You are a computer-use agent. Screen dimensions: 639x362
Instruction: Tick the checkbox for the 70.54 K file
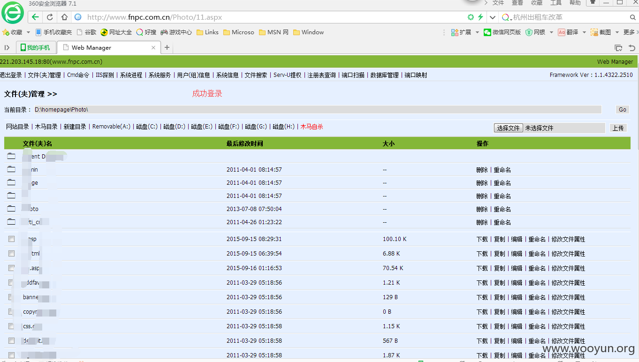pyautogui.click(x=11, y=268)
